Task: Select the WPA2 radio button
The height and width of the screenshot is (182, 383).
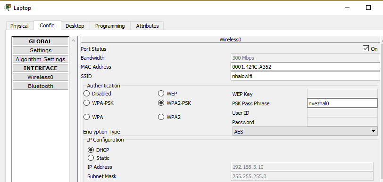Action: 161,117
